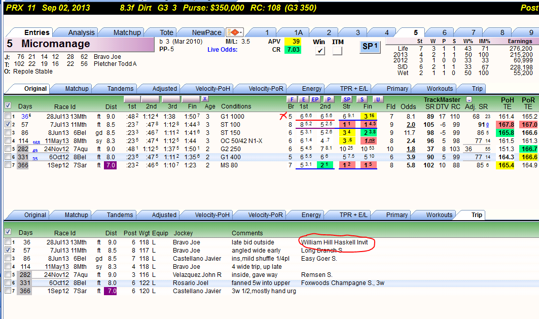Open the Workouts tab in the lower panel

click(439, 215)
